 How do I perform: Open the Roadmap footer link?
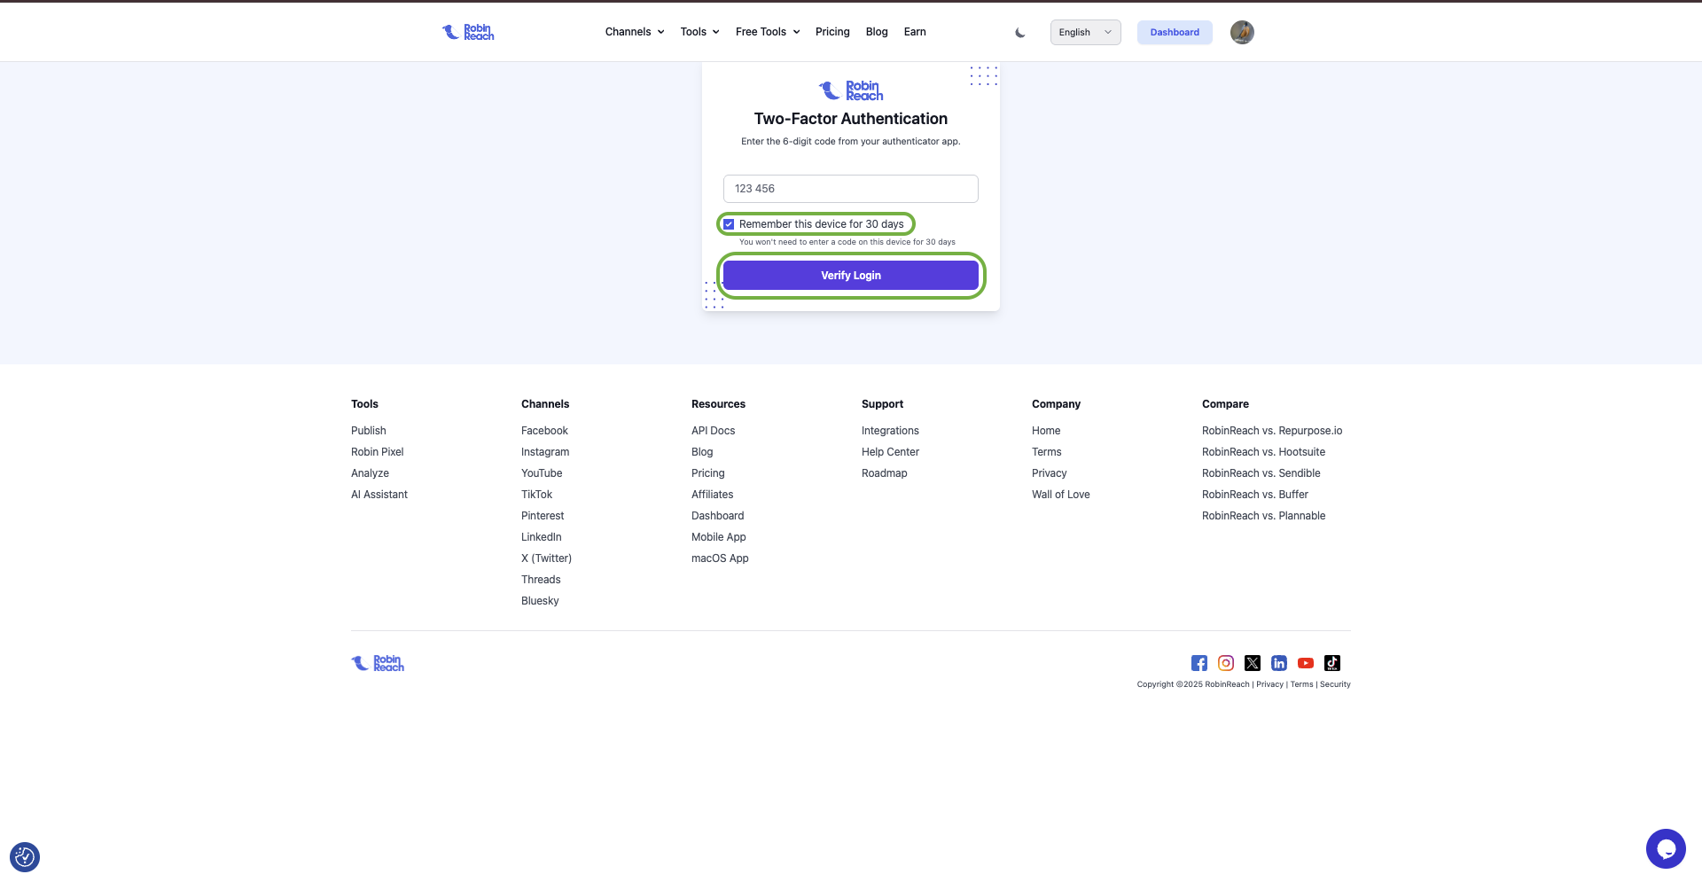(x=885, y=473)
